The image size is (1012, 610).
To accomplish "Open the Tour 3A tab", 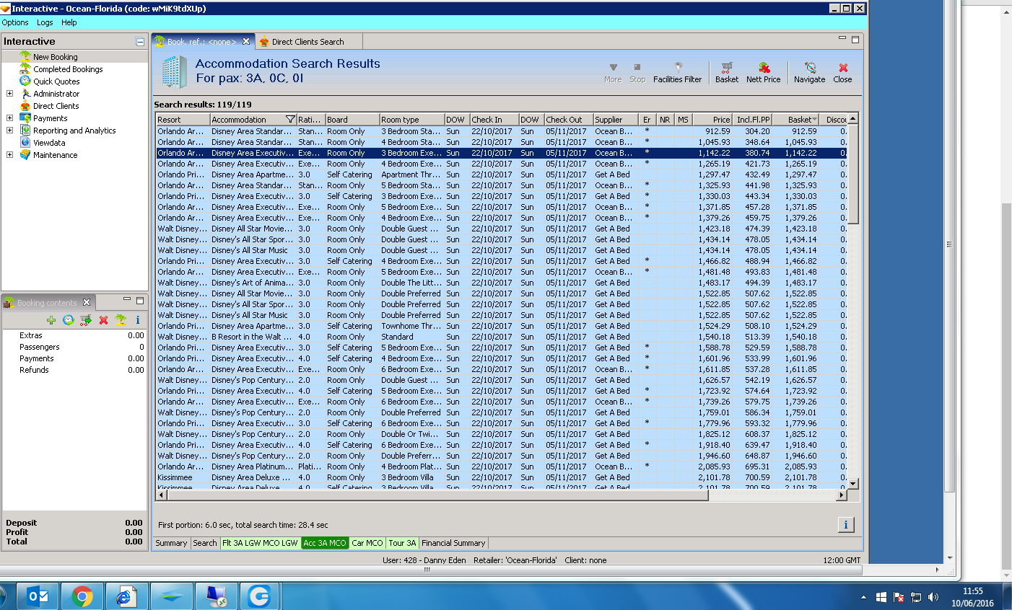I will point(403,543).
